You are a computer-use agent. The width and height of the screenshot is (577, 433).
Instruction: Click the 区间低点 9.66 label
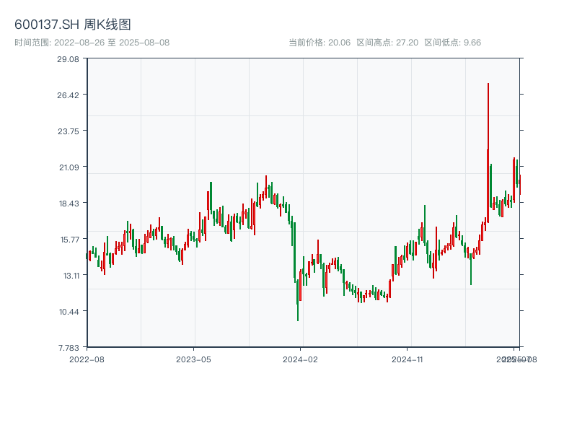click(452, 43)
